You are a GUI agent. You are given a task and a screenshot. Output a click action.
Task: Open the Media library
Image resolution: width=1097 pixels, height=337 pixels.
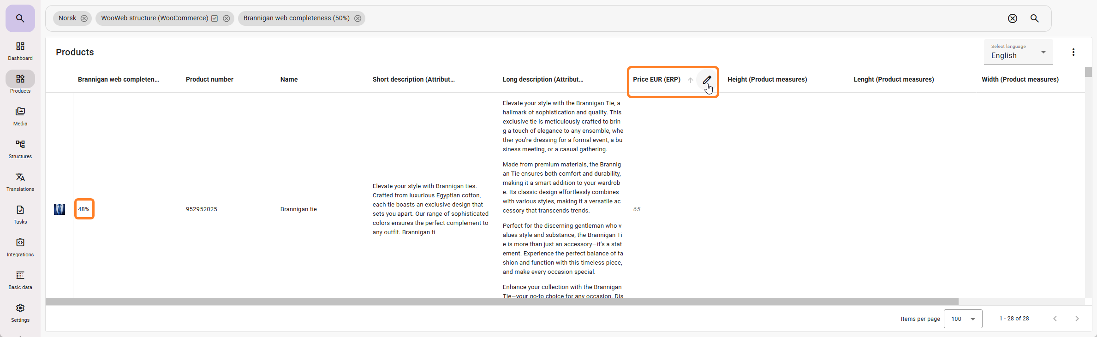tap(20, 116)
